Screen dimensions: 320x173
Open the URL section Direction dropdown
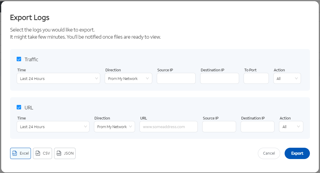[114, 126]
